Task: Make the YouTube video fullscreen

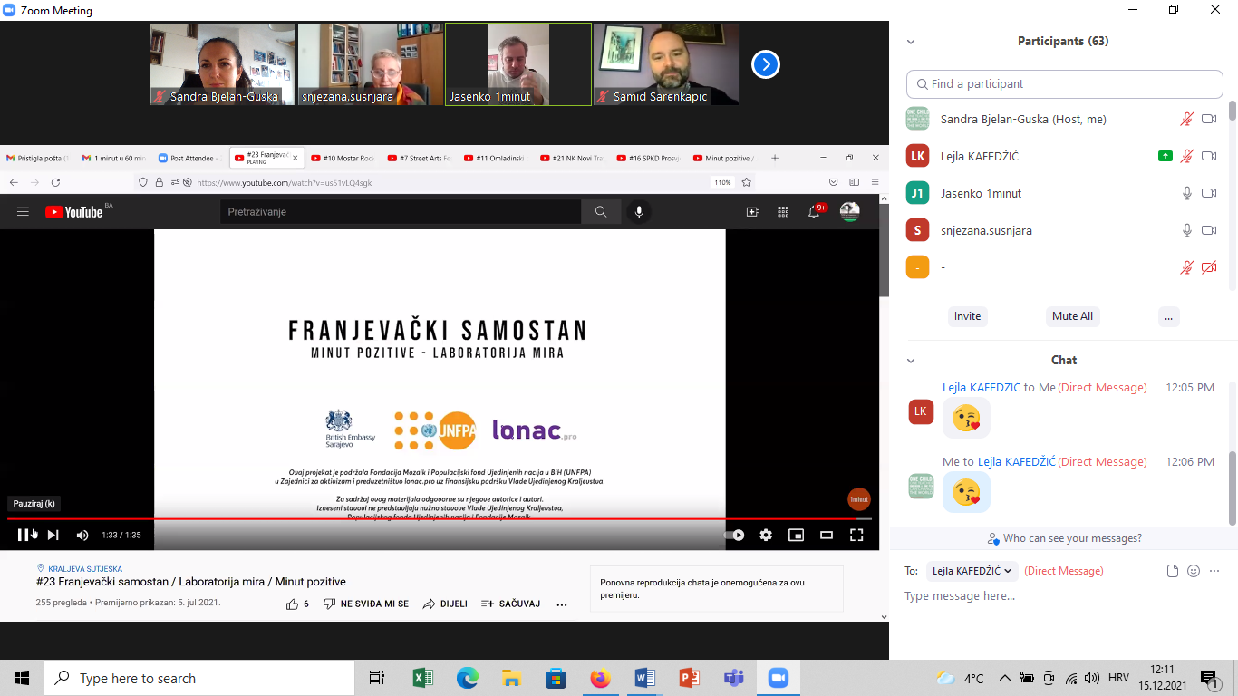Action: (856, 535)
